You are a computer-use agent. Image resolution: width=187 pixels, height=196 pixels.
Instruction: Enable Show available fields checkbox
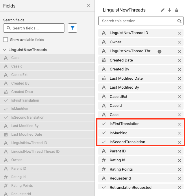coord(5,40)
